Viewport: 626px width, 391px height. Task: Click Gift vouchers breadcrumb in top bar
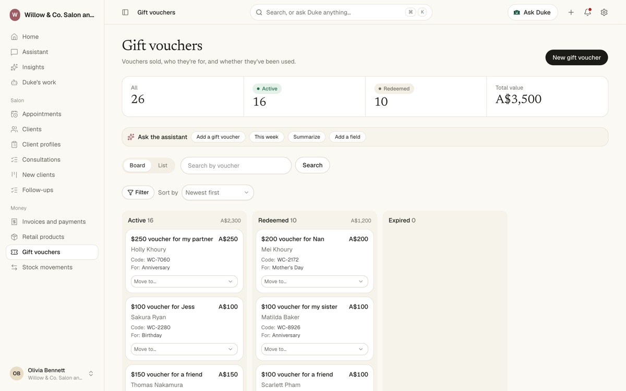point(156,13)
